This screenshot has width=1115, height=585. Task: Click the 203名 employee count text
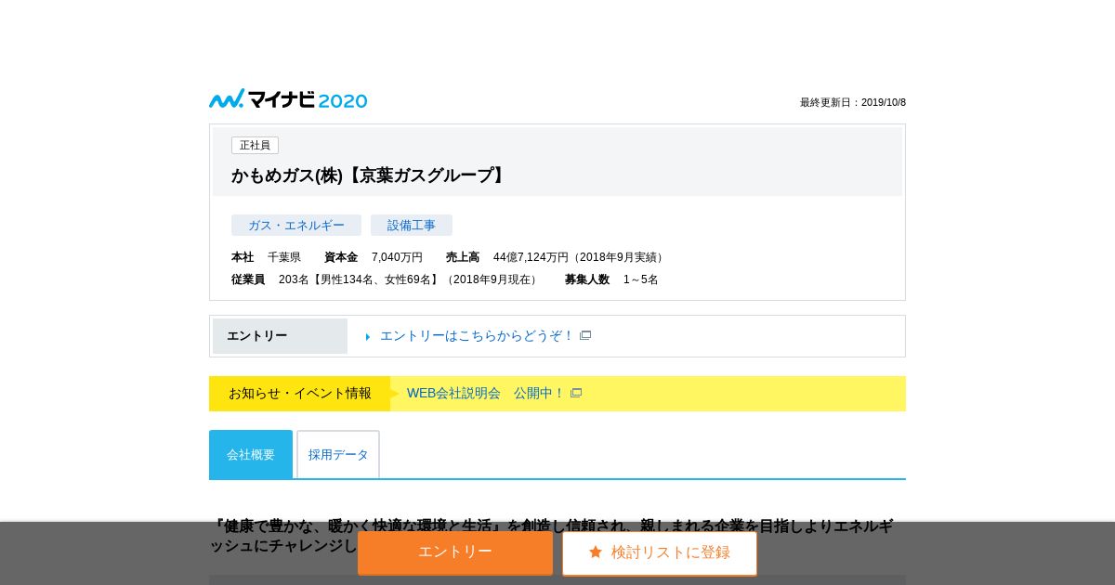tap(294, 279)
